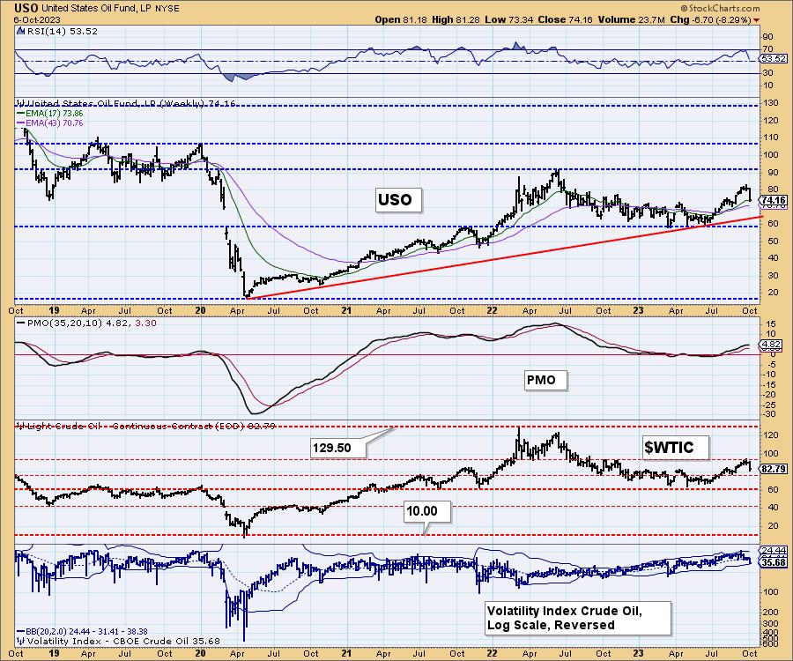Click the 24.44 Bollinger band value tag

(774, 550)
